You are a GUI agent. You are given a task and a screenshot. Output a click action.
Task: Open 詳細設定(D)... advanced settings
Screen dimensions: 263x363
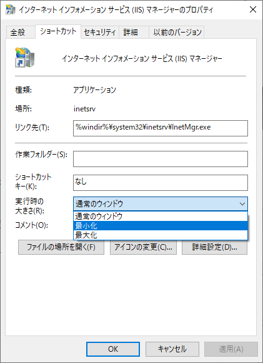click(x=214, y=247)
